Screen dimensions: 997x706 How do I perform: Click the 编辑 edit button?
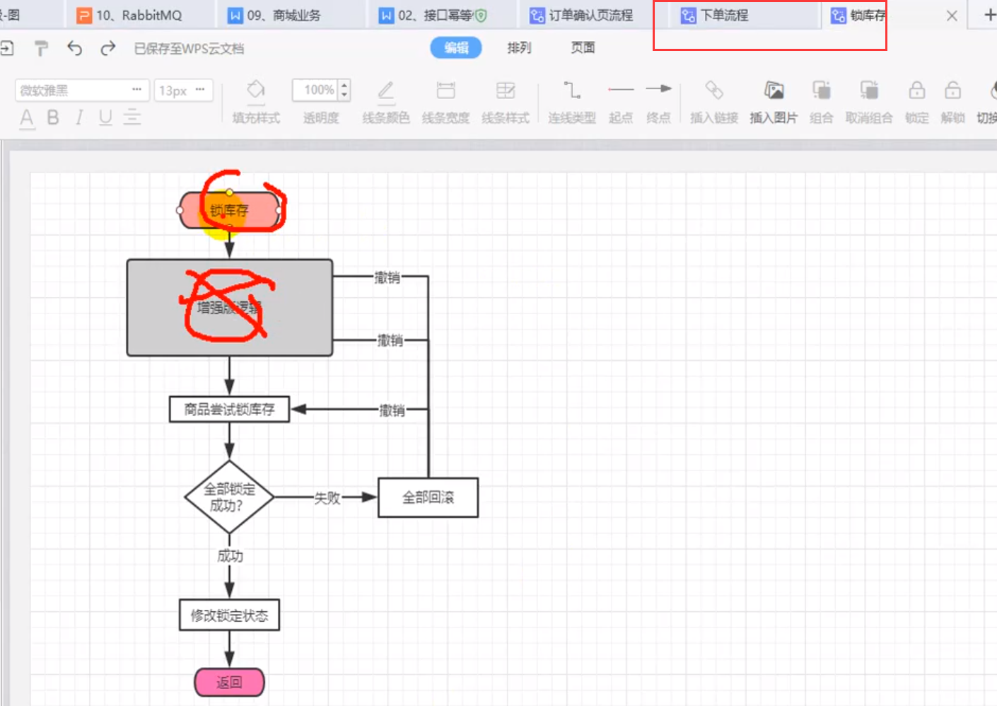point(456,47)
